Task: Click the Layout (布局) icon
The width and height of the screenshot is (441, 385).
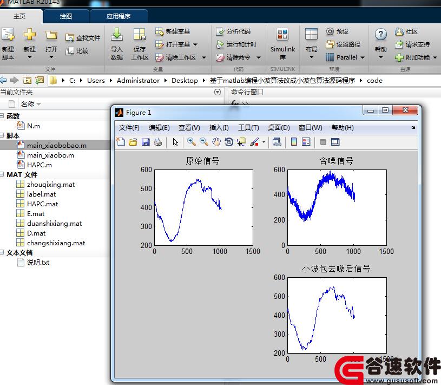Action: [311, 34]
